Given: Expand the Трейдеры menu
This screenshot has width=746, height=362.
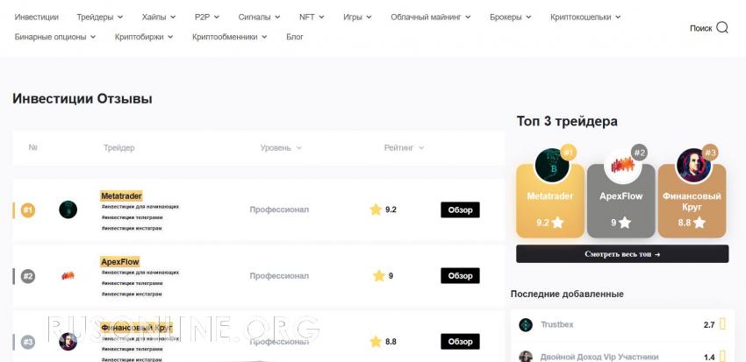Looking at the screenshot, I should tap(99, 18).
